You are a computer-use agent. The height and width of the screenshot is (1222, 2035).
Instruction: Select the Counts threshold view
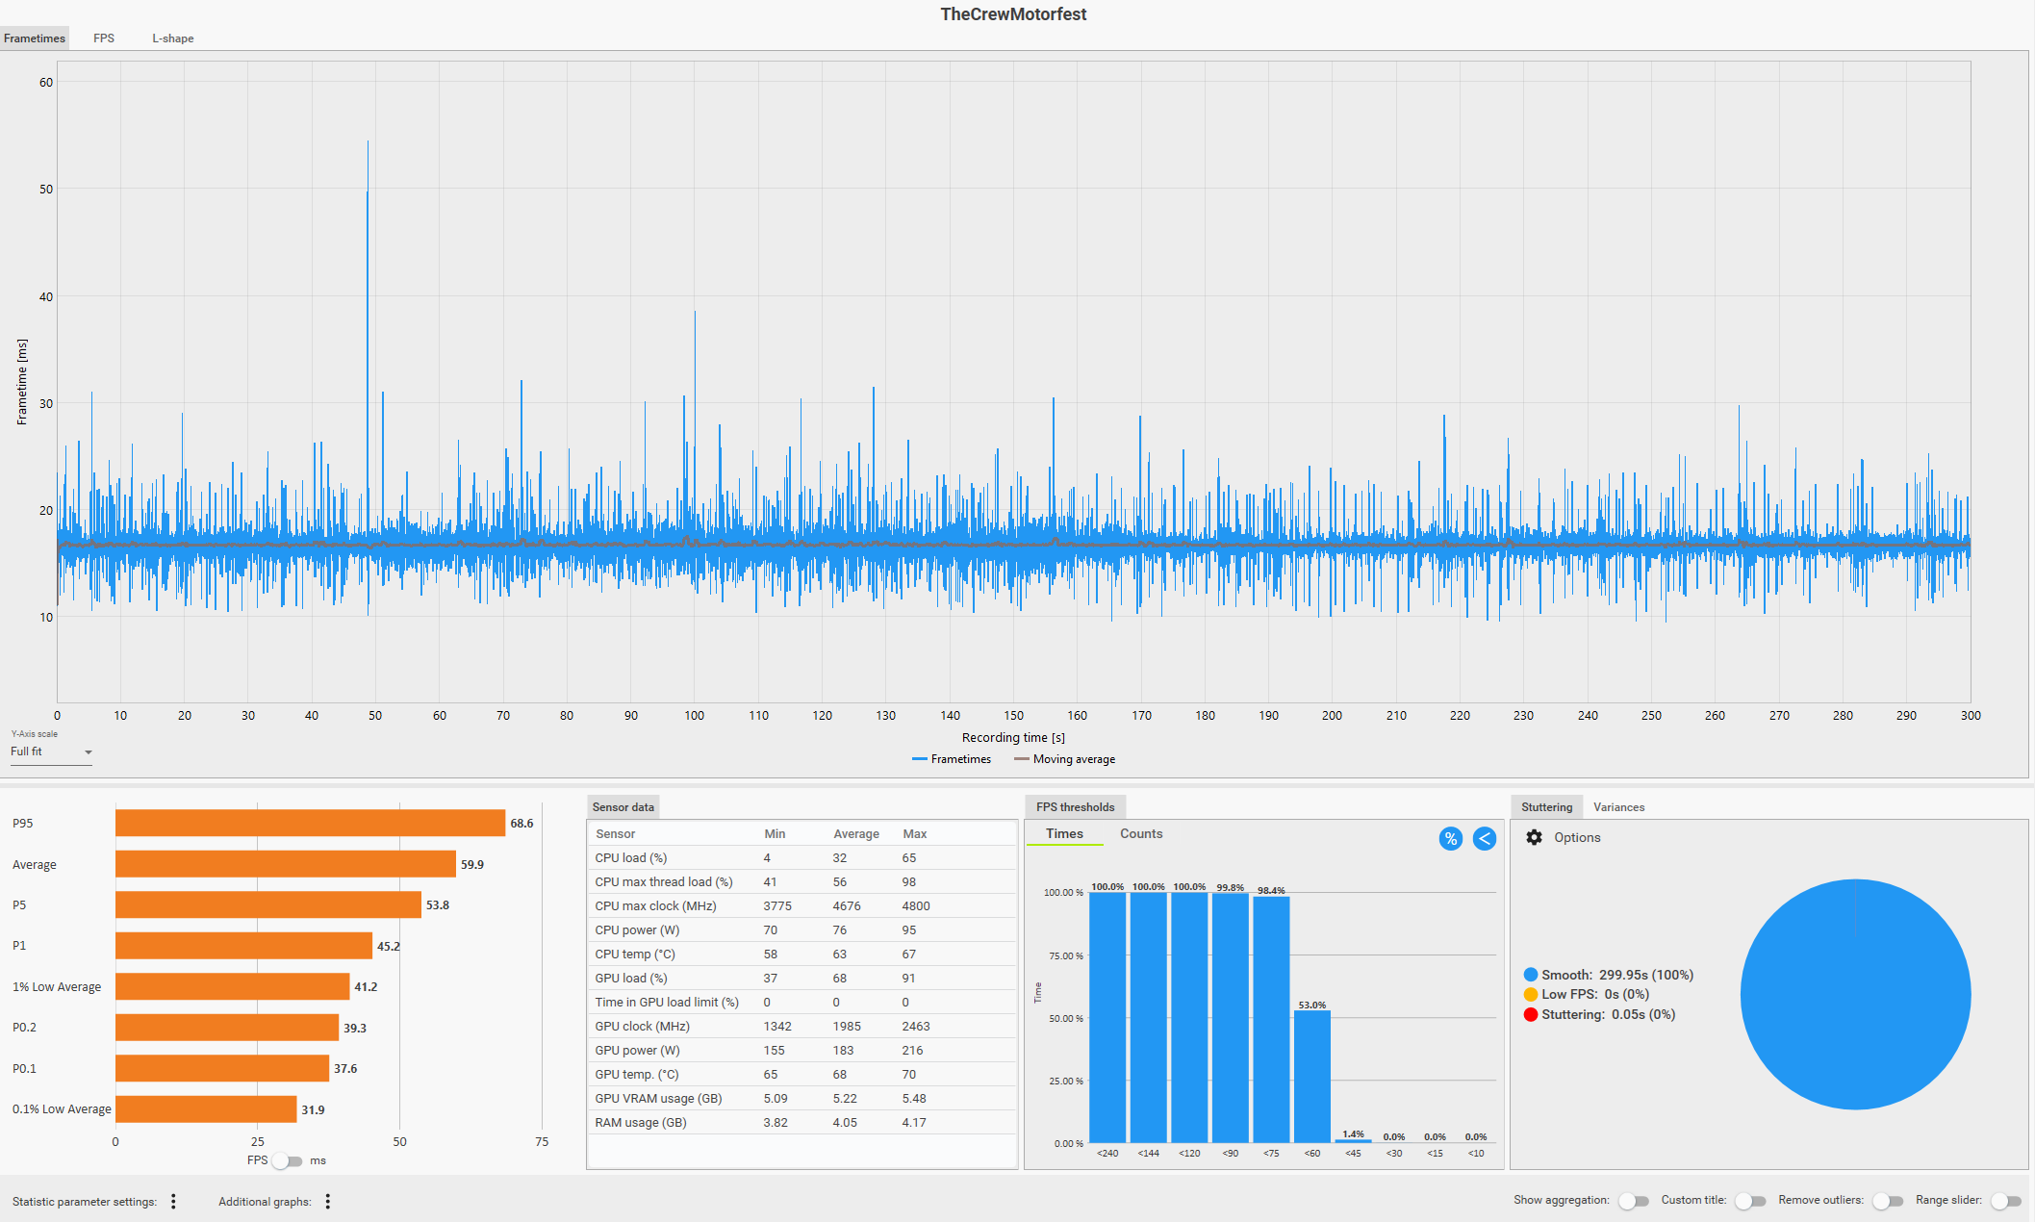(1141, 834)
